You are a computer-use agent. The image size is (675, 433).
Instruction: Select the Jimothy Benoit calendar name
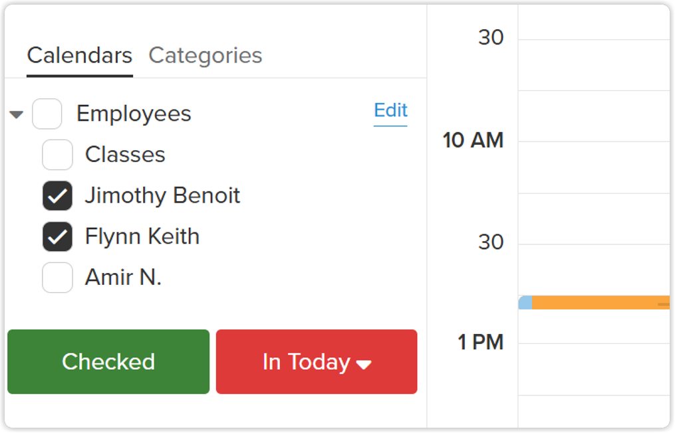tap(162, 196)
